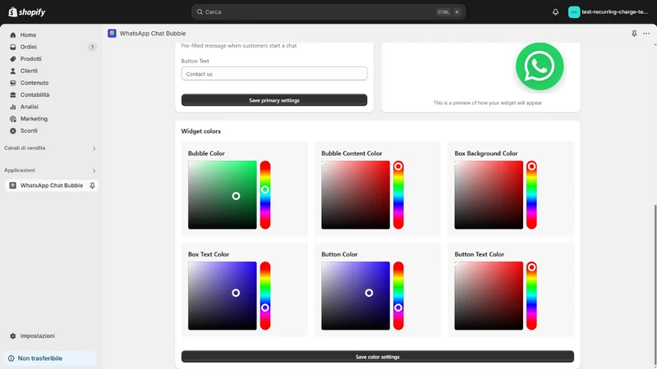Screen dimensions: 657x369
Task: Click the Non trasferibile info icon
Action: 11,358
